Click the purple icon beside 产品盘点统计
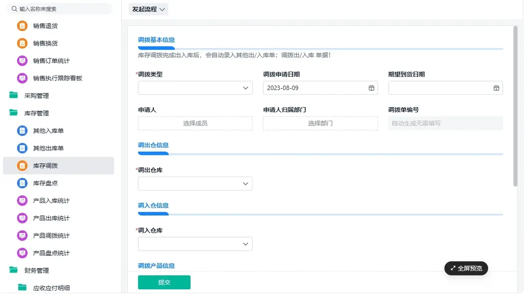 click(22, 253)
